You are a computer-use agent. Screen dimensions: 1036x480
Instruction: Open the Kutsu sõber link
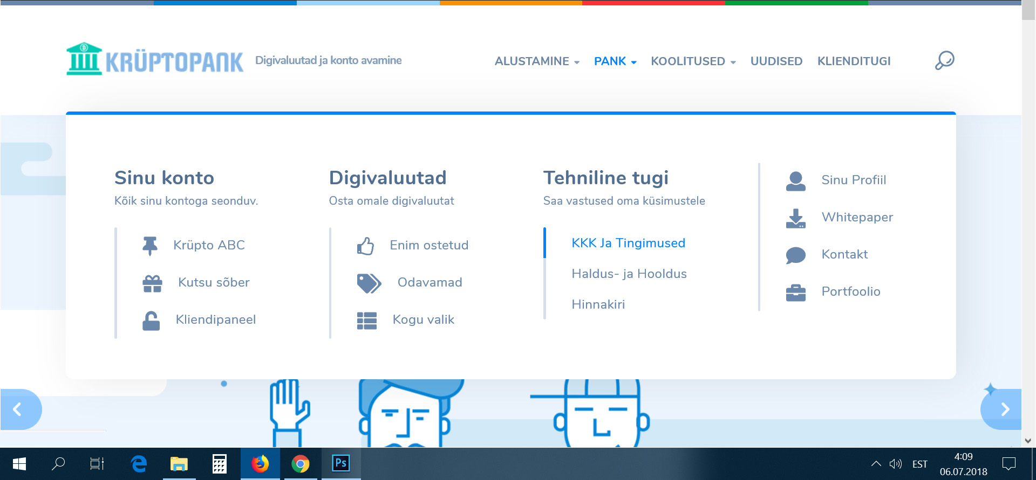point(214,283)
